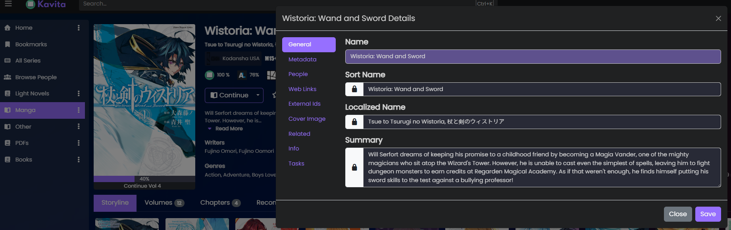Open the Books library three-dot options

79,160
